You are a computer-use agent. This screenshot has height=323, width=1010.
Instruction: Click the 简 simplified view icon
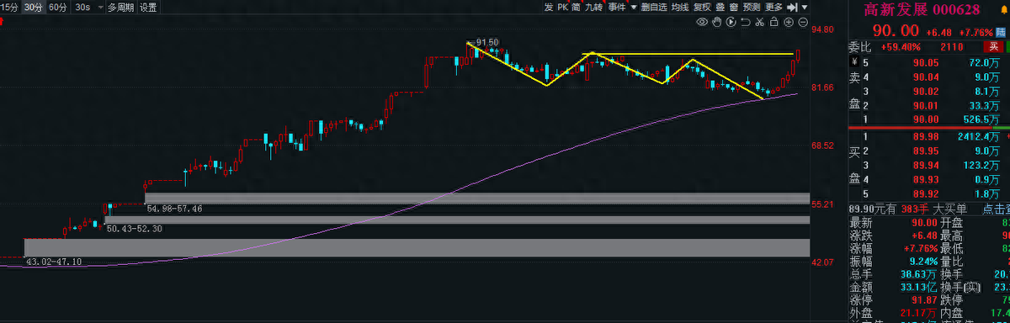[577, 7]
